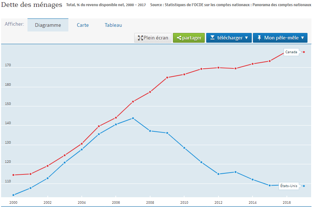The height and width of the screenshot is (207, 314).
Task: Click the pin icon on Mon pêle-mêle
Action: pyautogui.click(x=259, y=38)
